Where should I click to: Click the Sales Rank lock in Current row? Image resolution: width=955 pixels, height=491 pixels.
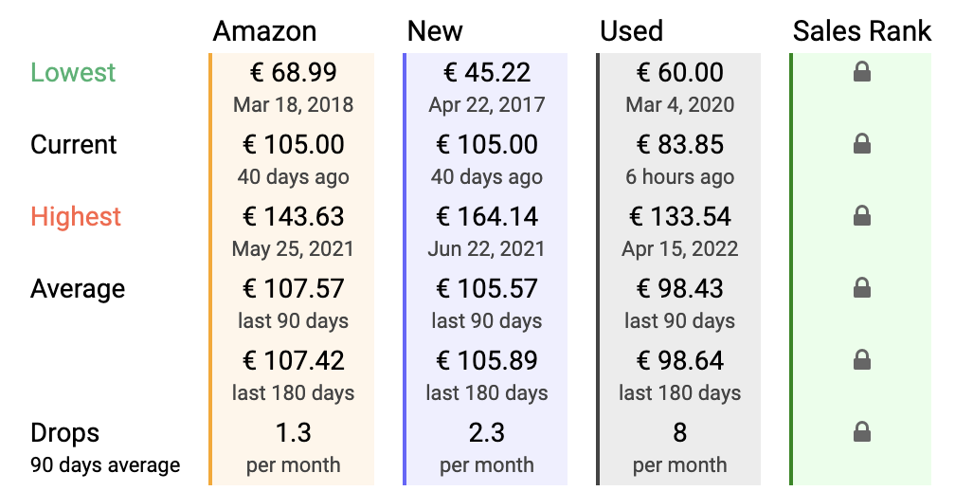click(861, 144)
